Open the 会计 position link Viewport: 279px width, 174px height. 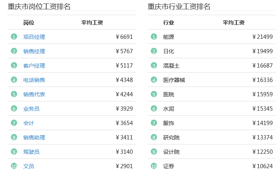coord(29,123)
